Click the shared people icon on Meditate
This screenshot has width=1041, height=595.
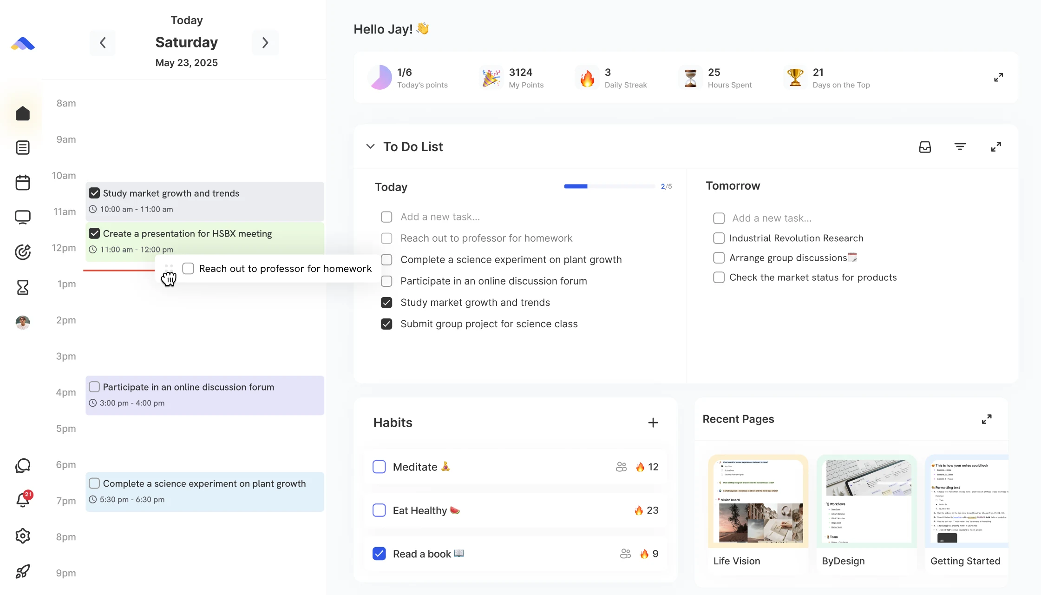621,467
